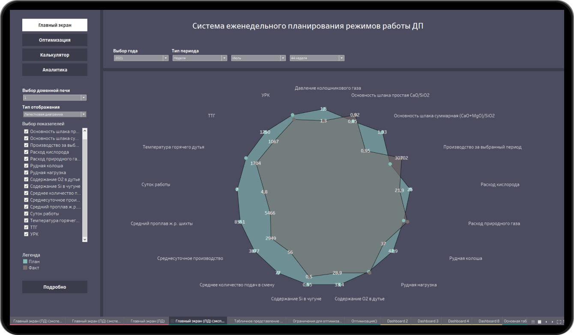The width and height of the screenshot is (574, 335).
Task: Click the value '42,9' on the radar chart
Action: point(393,251)
